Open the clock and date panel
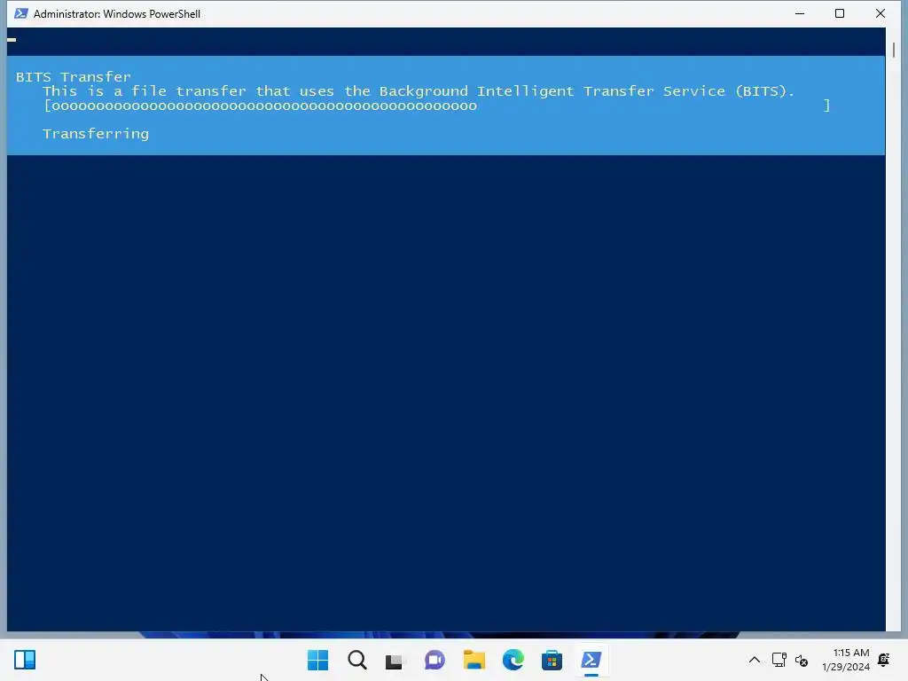The image size is (908, 681). click(846, 660)
